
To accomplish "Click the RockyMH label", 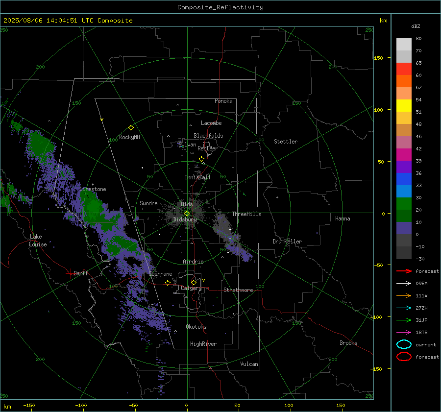I will coord(129,137).
